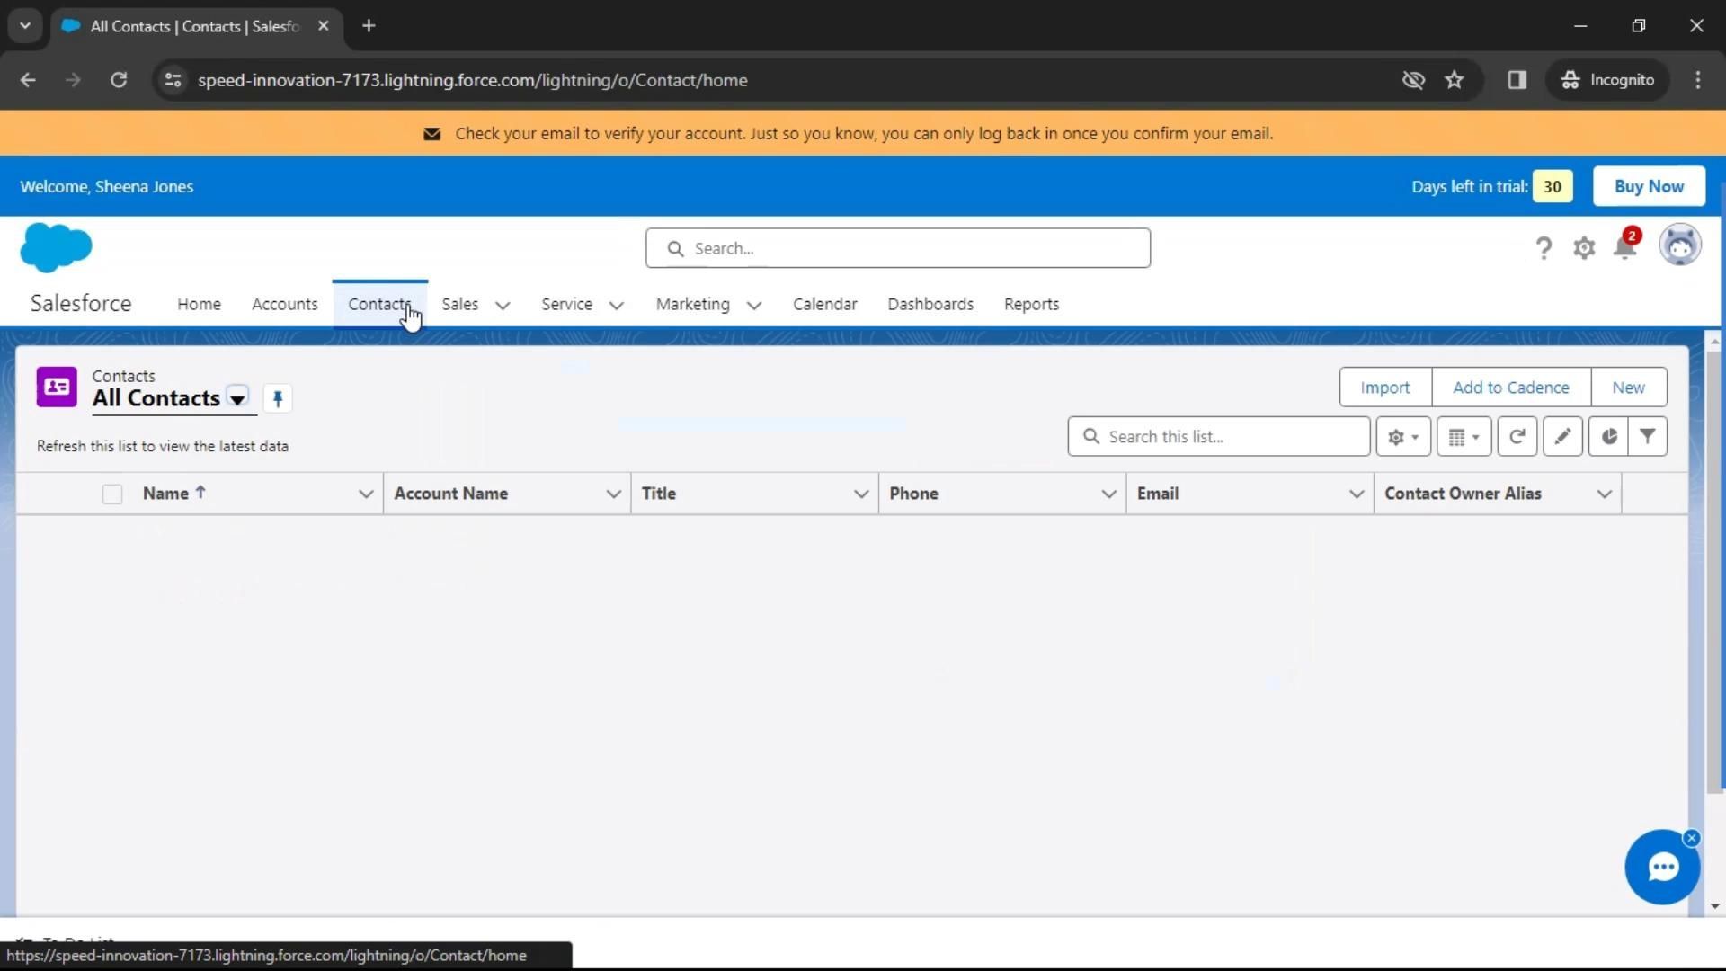Image resolution: width=1726 pixels, height=971 pixels.
Task: Open the Sales tab dropdown chevron
Action: tap(503, 306)
